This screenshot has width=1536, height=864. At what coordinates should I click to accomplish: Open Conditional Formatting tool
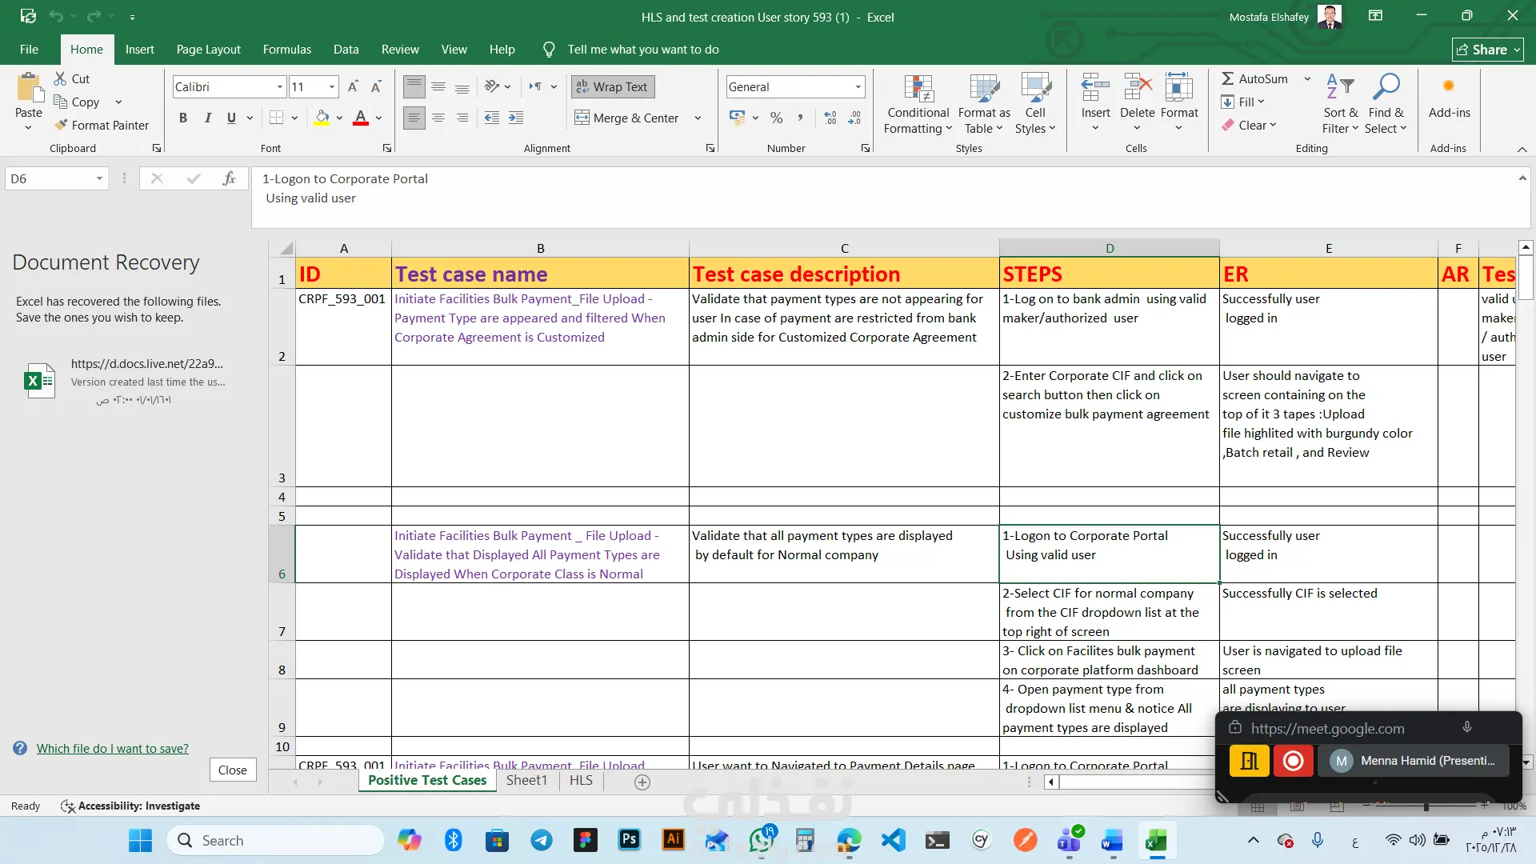(x=918, y=106)
